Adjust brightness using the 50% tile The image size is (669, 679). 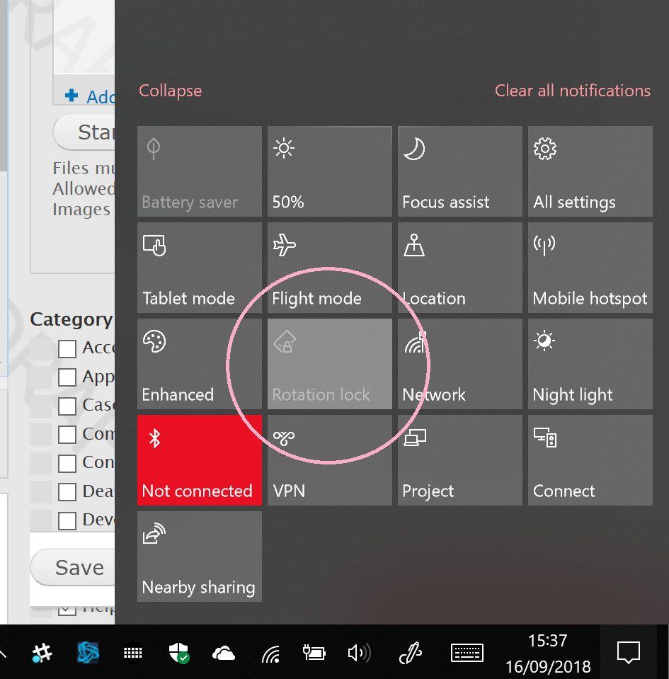click(329, 171)
